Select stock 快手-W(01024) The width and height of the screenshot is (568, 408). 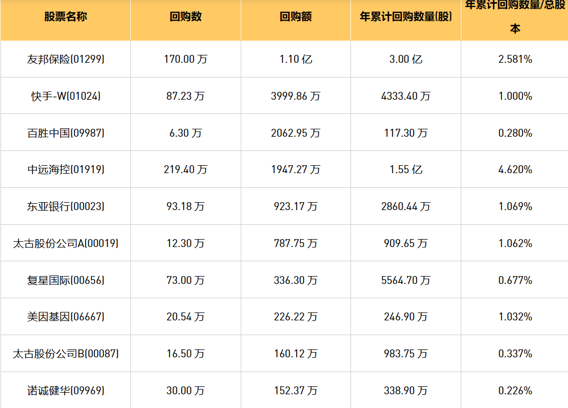pos(65,96)
